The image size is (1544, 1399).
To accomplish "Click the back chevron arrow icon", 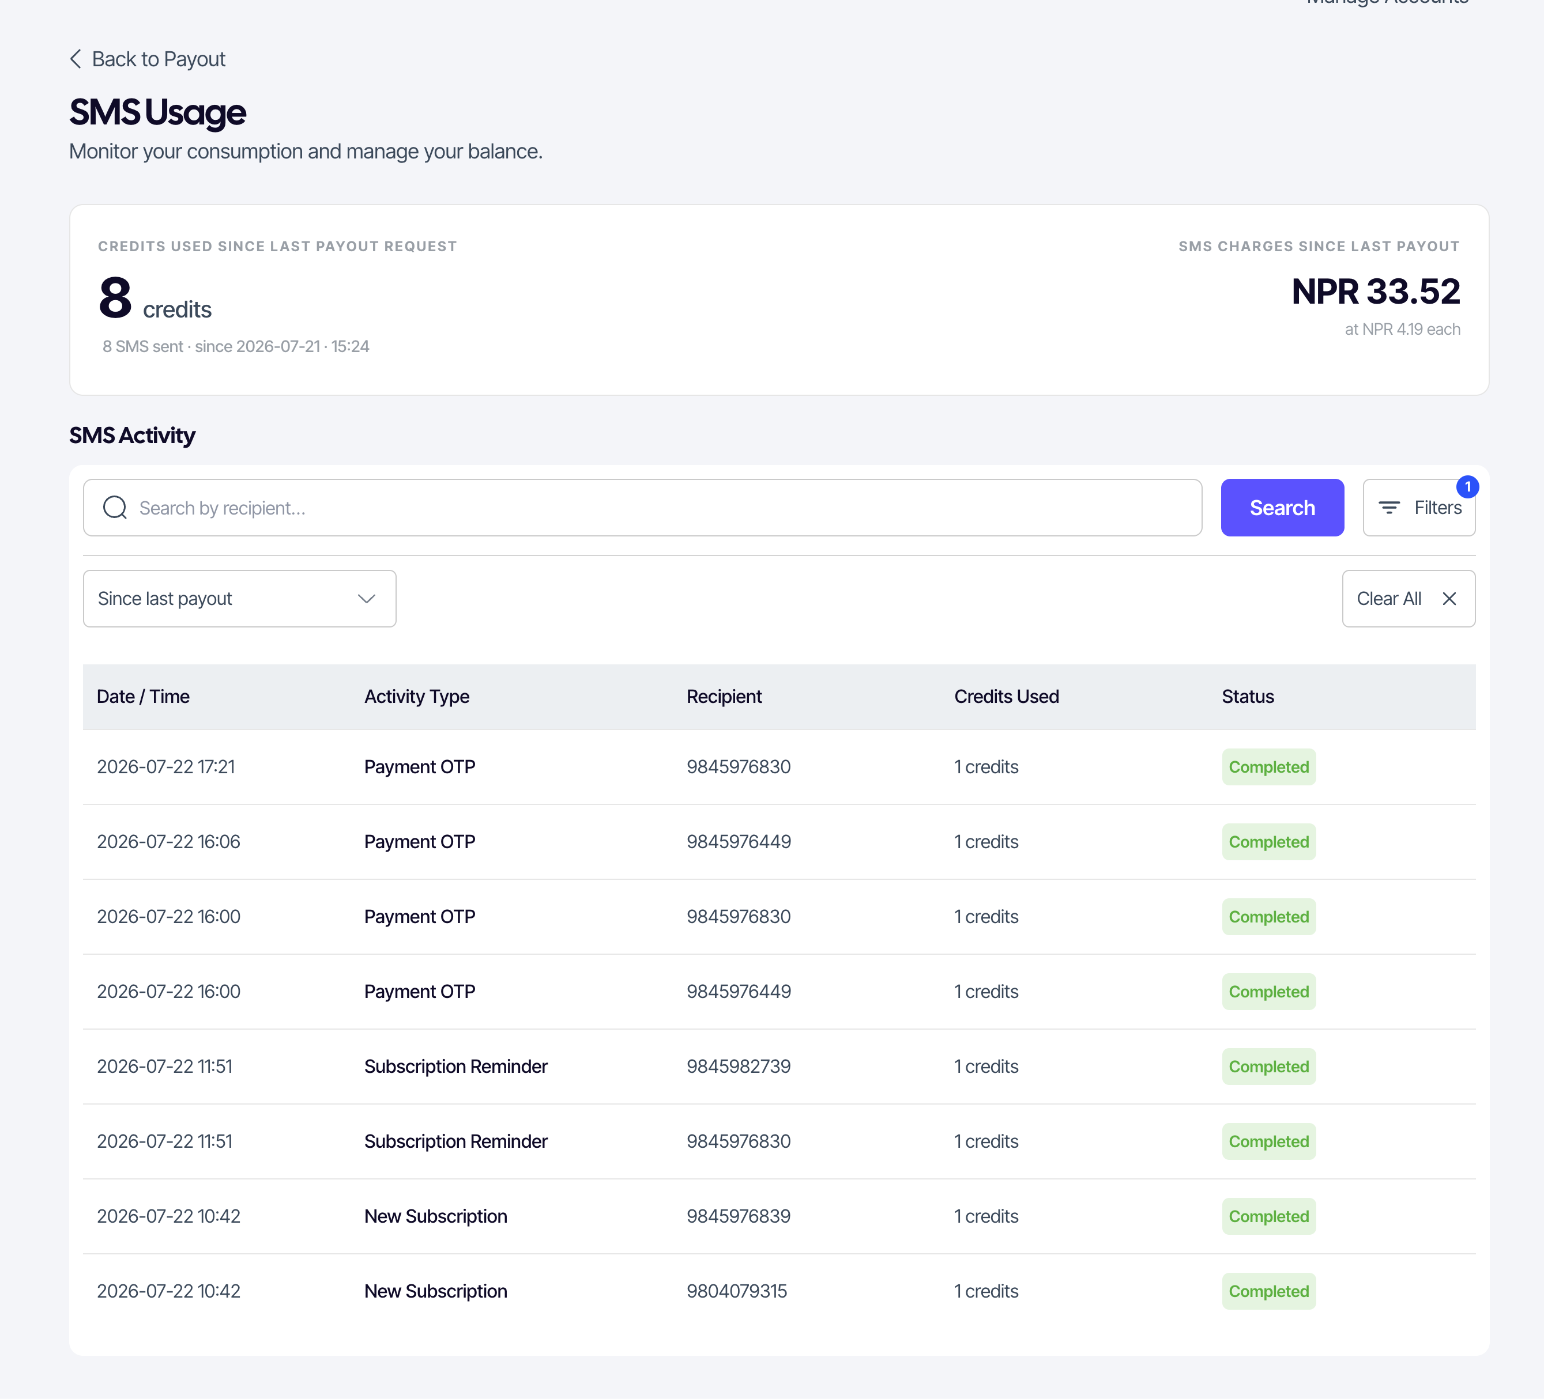I will click(75, 59).
